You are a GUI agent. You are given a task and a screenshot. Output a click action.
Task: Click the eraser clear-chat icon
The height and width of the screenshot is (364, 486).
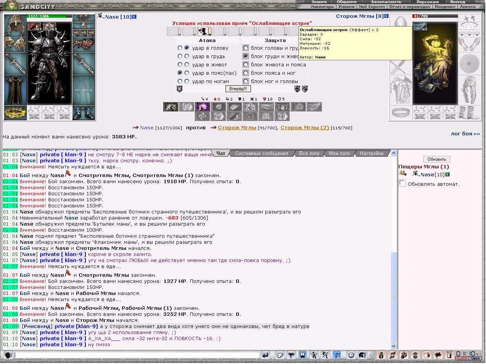coord(280,355)
